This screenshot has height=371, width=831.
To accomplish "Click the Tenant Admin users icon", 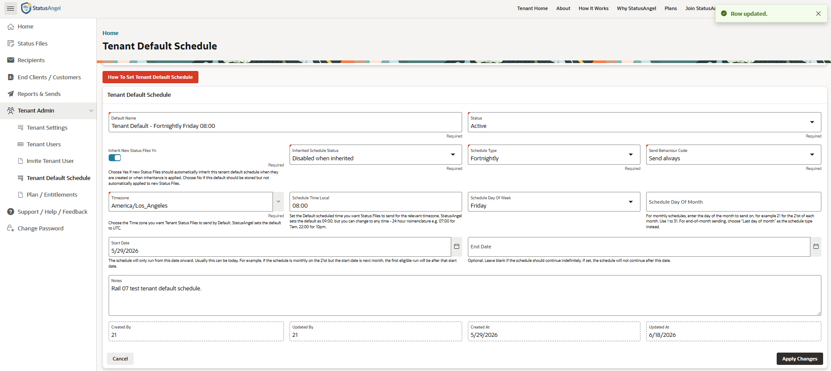I will tap(11, 110).
